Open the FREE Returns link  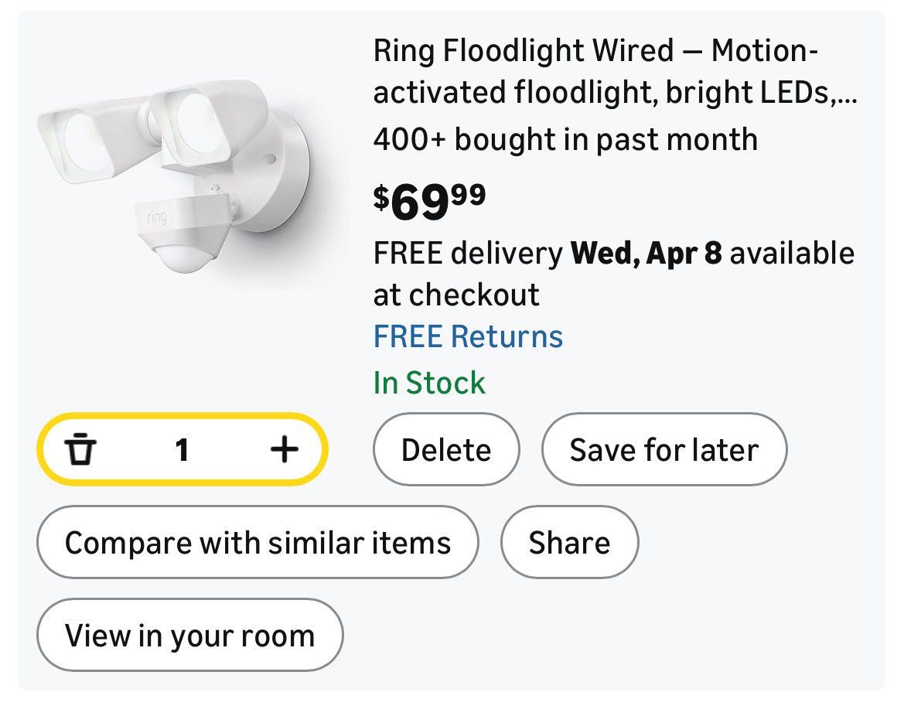point(468,336)
